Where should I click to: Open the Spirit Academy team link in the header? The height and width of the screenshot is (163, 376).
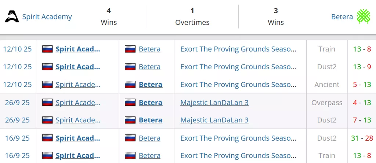(x=47, y=17)
